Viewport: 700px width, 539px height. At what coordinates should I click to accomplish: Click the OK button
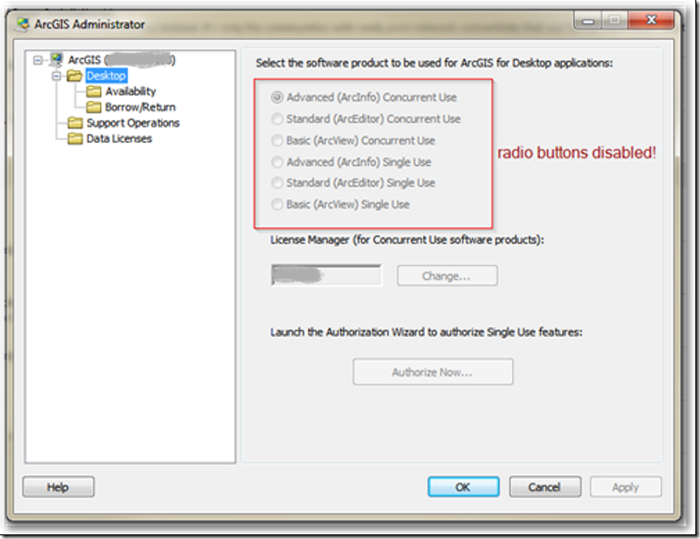tap(463, 487)
